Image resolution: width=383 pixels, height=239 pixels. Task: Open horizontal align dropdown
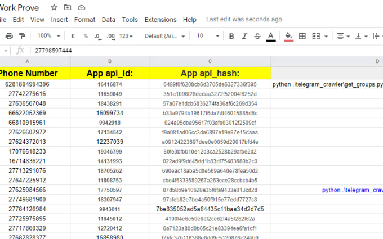pos(343,37)
